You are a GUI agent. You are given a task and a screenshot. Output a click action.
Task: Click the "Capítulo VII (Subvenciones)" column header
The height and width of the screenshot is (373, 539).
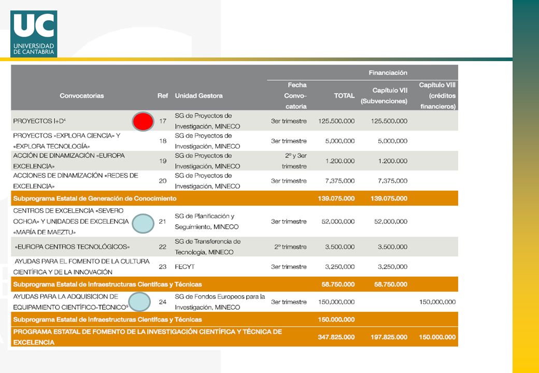[x=384, y=96]
